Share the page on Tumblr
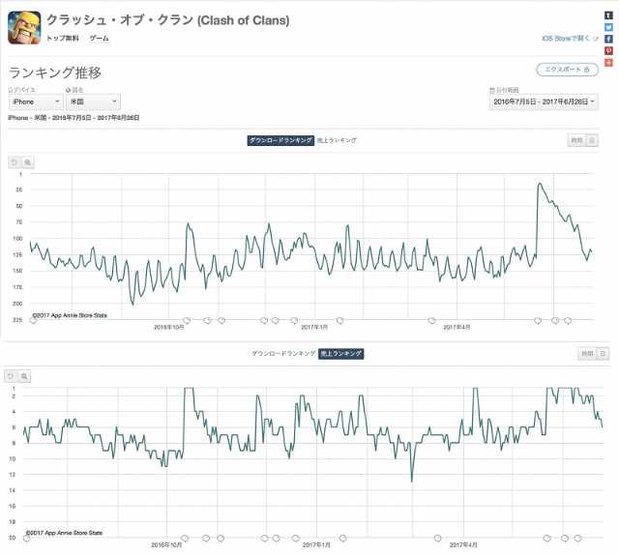 pos(608,15)
